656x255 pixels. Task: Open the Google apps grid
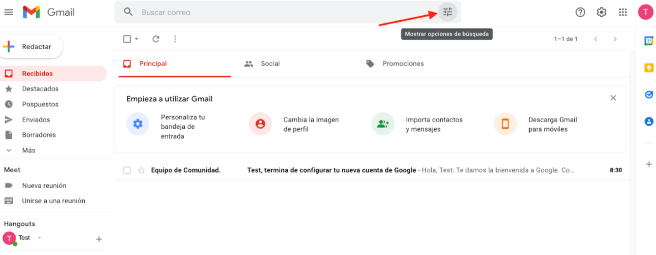tap(623, 12)
